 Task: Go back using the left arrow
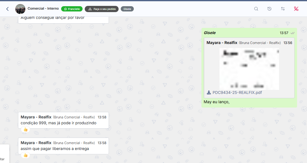(7, 9)
